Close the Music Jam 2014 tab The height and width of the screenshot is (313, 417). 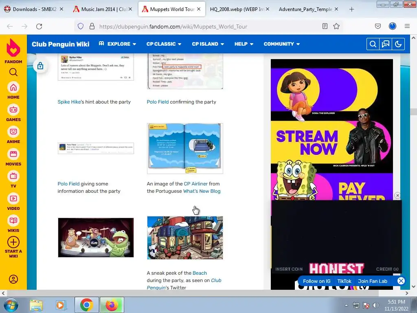pos(130,9)
